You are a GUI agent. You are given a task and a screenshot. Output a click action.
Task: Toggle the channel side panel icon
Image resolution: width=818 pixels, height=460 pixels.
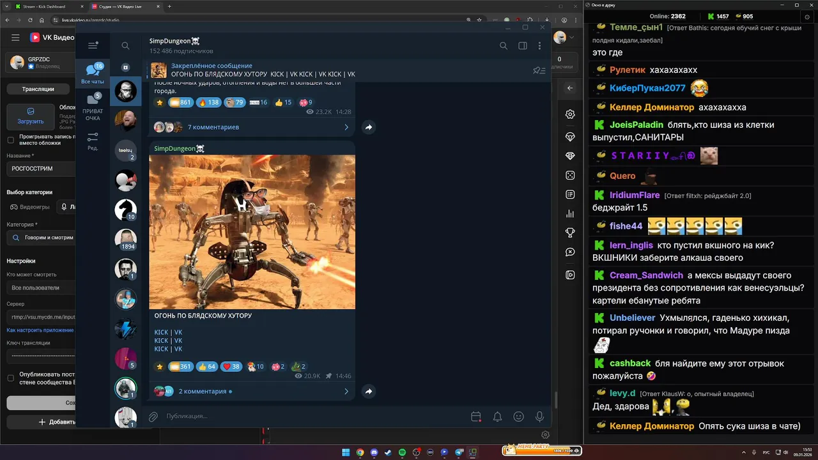click(x=523, y=45)
